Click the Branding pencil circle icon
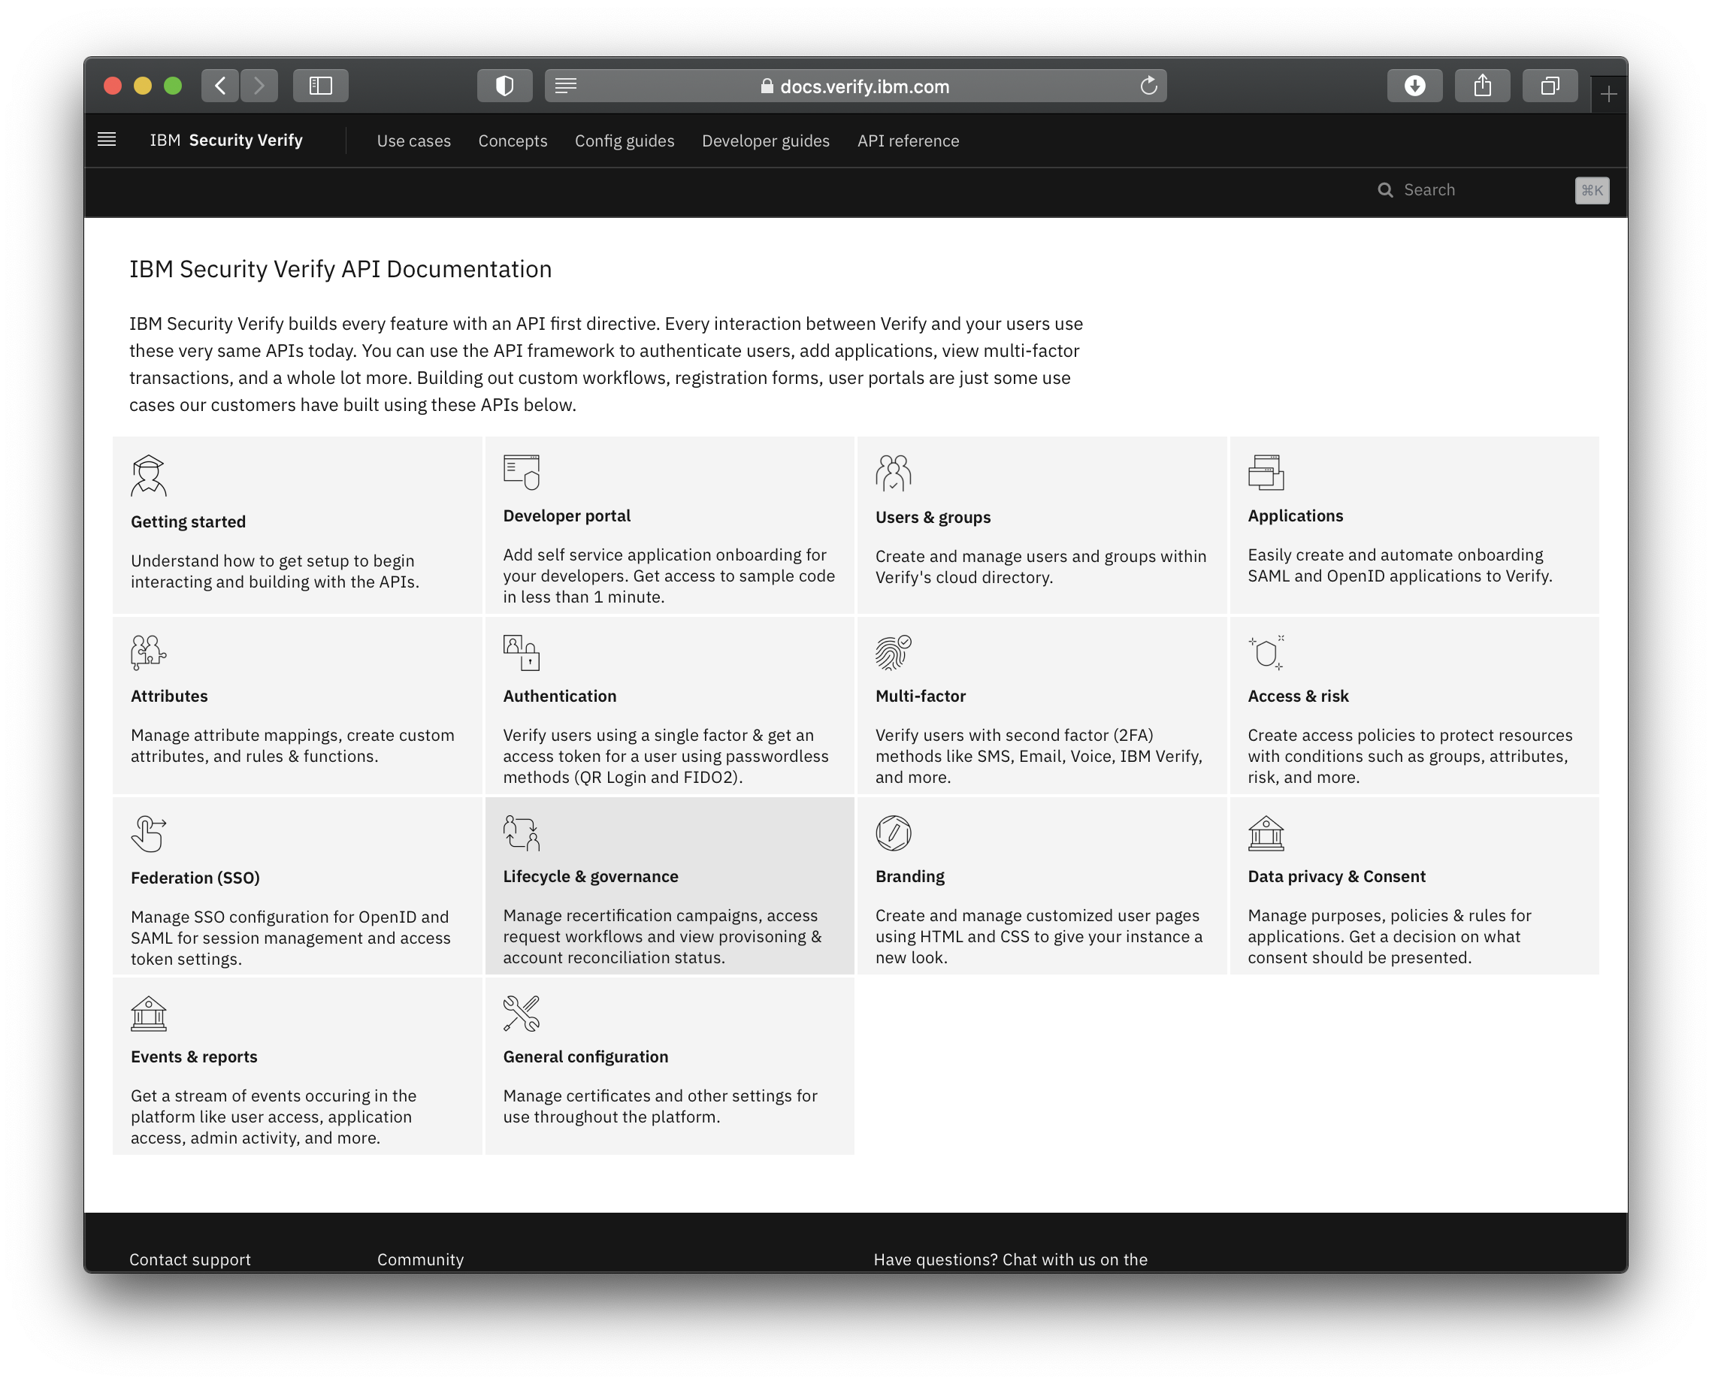 893,833
